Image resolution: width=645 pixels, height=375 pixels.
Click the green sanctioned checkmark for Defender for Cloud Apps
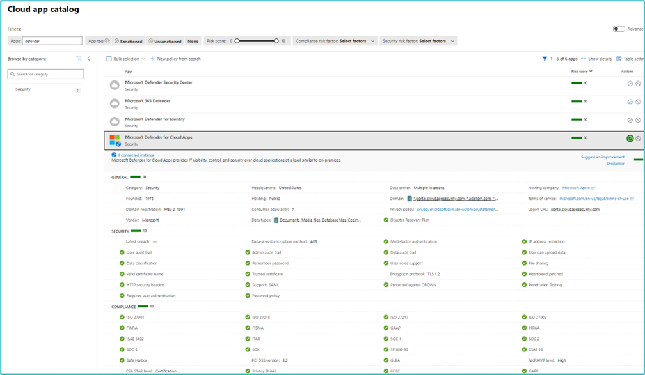(x=630, y=139)
